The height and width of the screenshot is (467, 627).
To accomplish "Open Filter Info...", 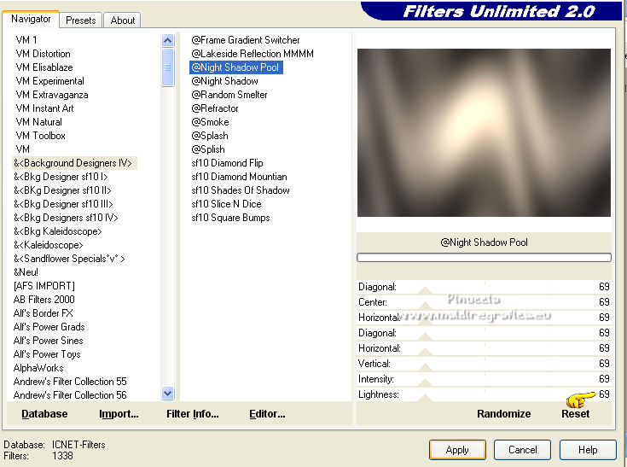I will (192, 414).
